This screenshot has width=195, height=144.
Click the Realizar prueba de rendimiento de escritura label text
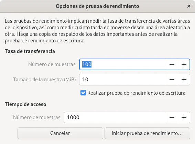[137, 93]
